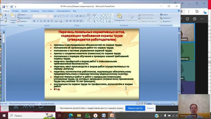Select the oval shape in shapes gallery
211x119 pixels.
(x=106, y=15)
